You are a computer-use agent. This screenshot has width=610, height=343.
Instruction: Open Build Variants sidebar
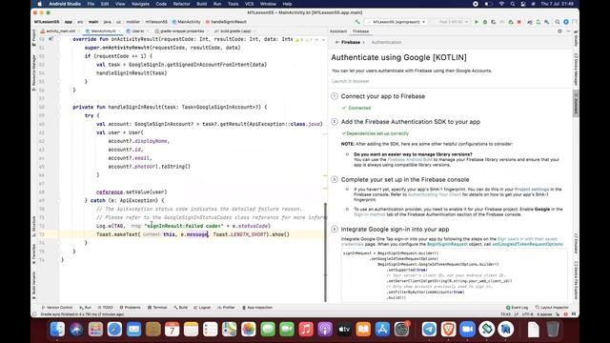click(34, 286)
